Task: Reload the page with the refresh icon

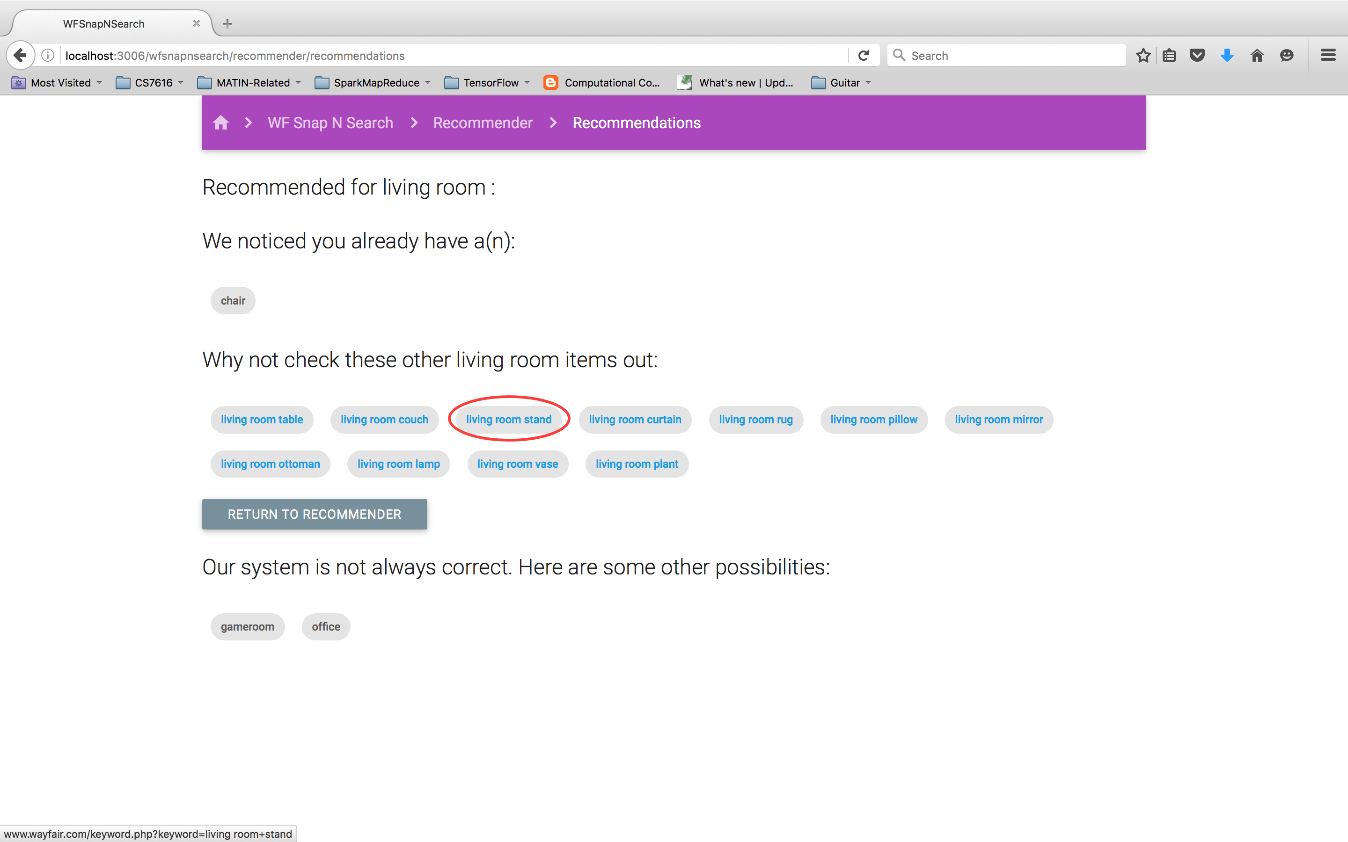Action: coord(864,56)
